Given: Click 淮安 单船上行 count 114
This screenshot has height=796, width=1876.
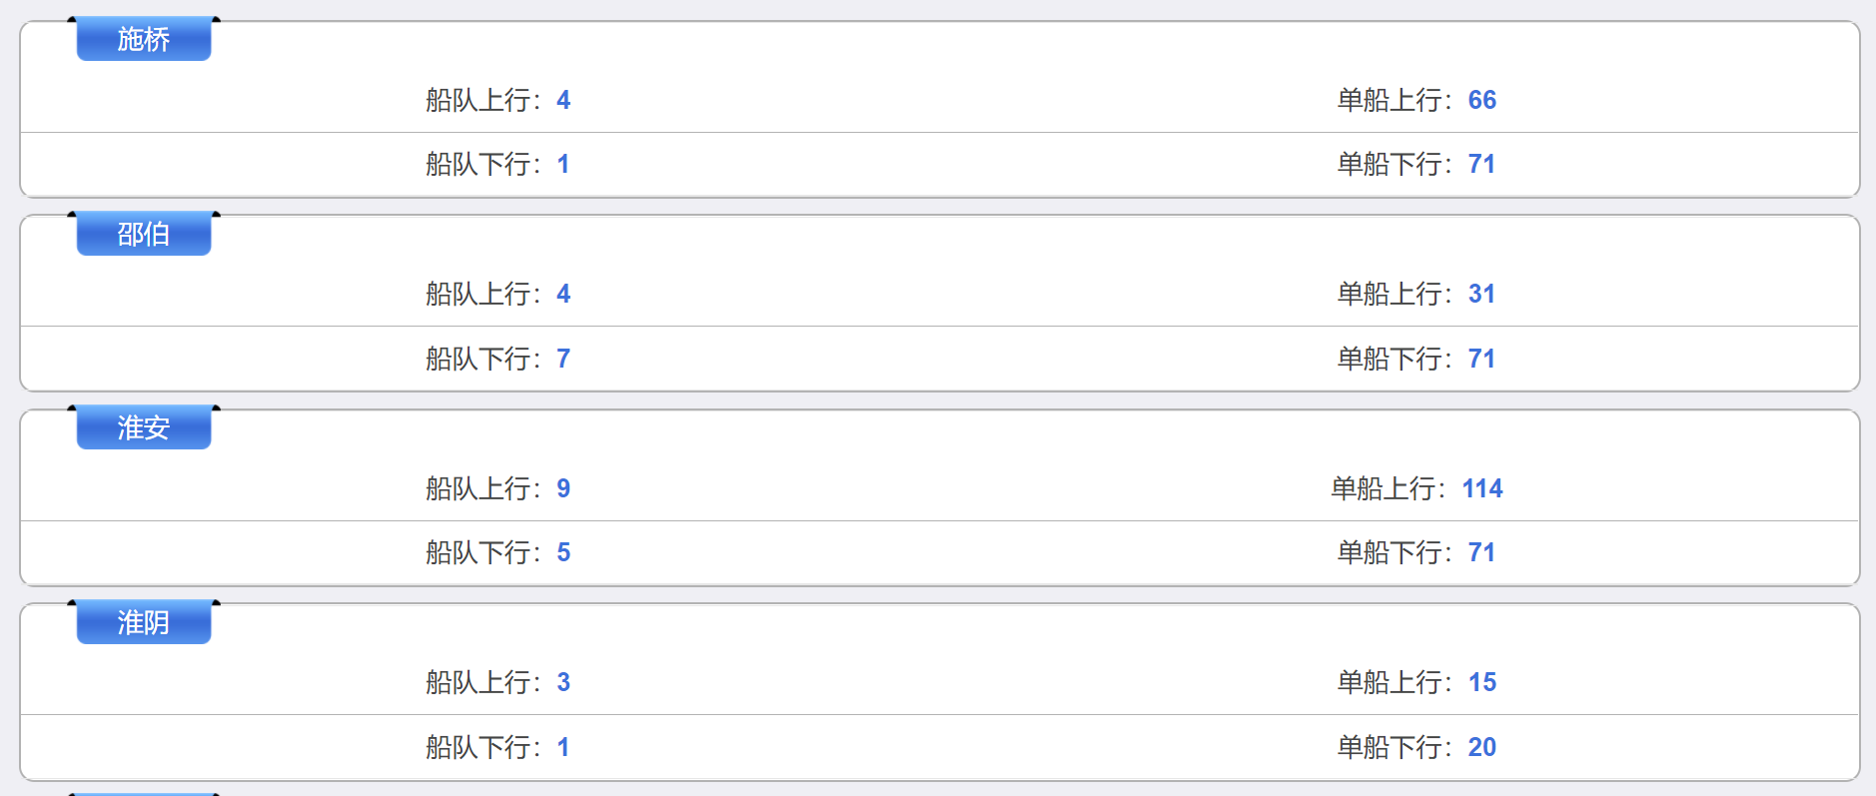Looking at the screenshot, I should pos(1482,488).
